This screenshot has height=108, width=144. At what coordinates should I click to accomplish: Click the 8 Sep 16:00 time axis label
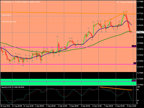pyautogui.click(x=132, y=106)
